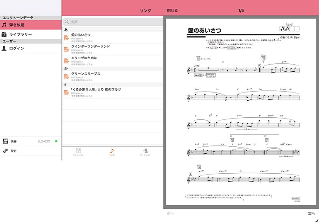This screenshot has width=319, height=223.
Task: Open the 楽器 instrument row
Action: 31,141
